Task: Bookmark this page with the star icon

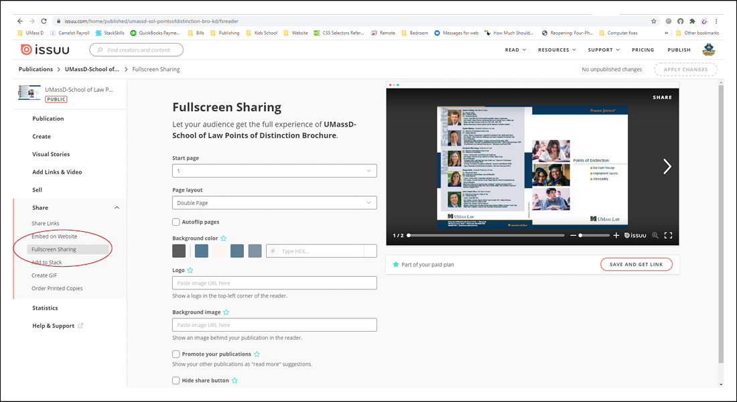Action: (654, 21)
